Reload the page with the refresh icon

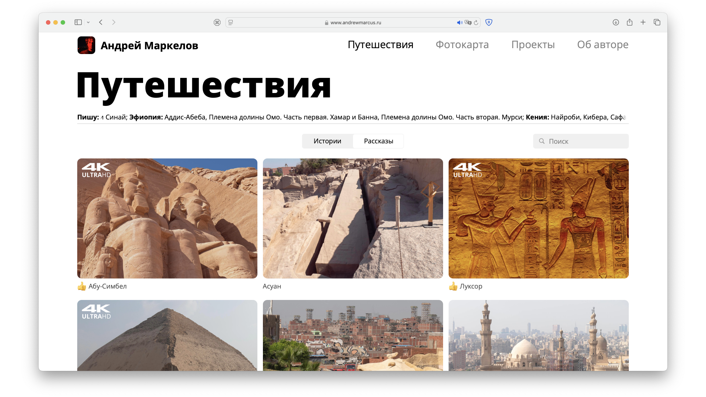coord(476,22)
